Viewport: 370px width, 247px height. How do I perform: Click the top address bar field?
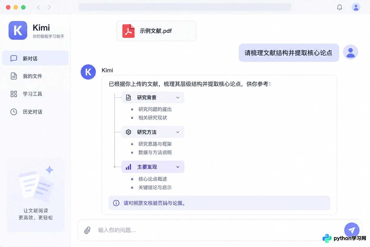(185, 7)
